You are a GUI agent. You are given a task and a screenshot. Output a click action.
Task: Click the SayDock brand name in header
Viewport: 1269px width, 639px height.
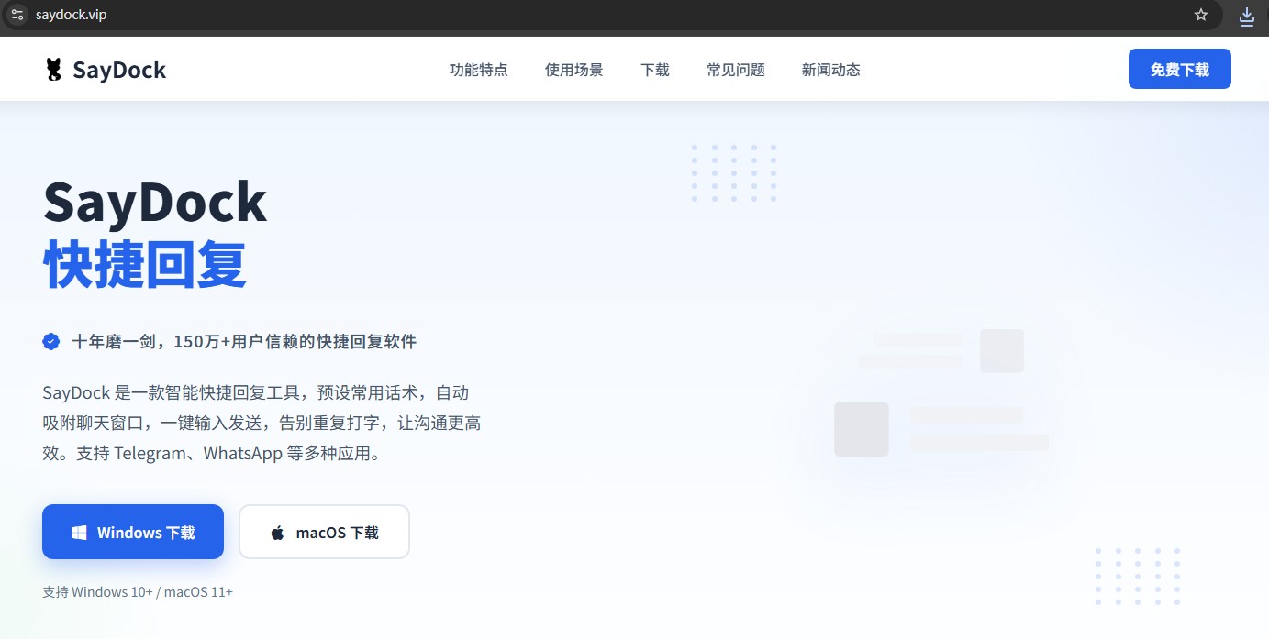(x=119, y=70)
